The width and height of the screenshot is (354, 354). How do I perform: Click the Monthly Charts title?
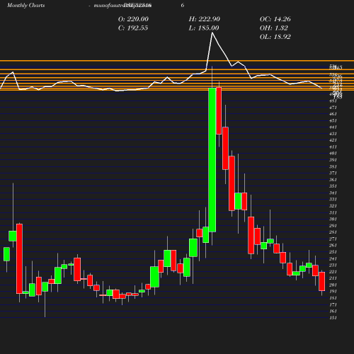click(x=25, y=5)
